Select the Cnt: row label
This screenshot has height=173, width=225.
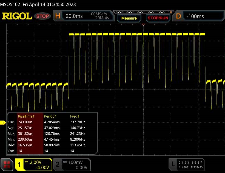pyautogui.click(x=11, y=151)
